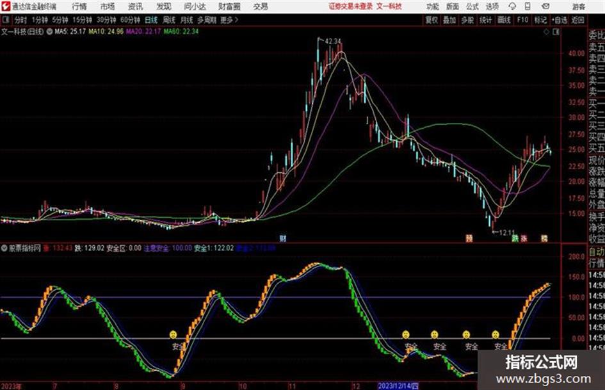Open the 公式 menu
The width and height of the screenshot is (605, 390).
coord(472,6)
